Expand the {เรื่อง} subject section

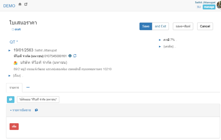[x=10, y=76]
